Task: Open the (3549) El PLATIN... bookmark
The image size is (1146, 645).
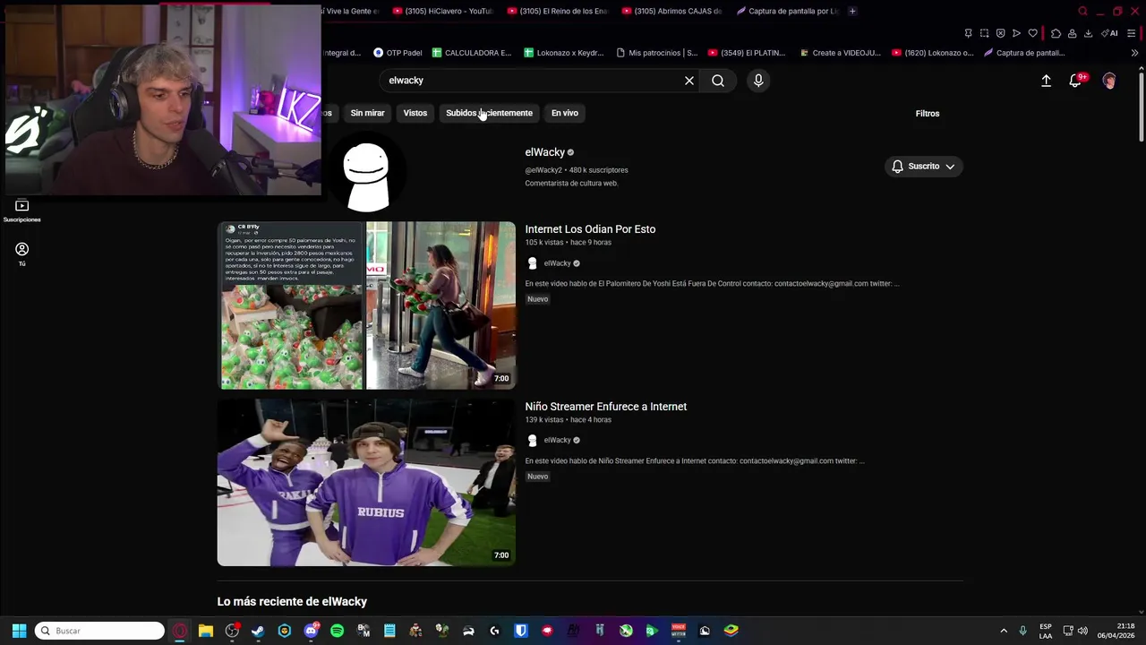Action: tap(746, 53)
